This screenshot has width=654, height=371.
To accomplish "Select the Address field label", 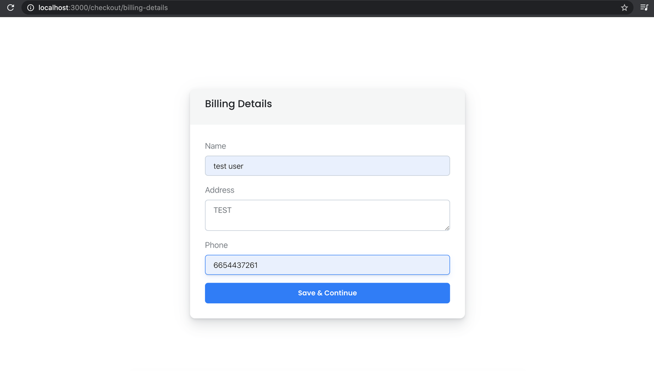I will [x=220, y=190].
